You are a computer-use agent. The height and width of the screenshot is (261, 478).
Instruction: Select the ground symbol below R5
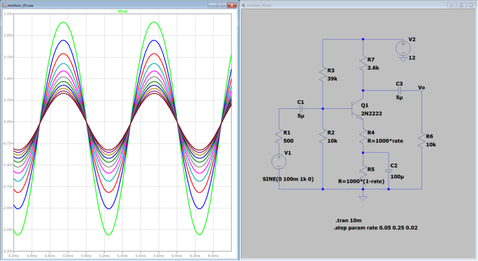click(363, 198)
